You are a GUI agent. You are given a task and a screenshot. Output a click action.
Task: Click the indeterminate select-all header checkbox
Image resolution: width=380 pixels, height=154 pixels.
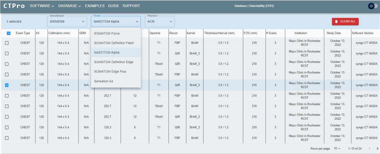pyautogui.click(x=9, y=33)
